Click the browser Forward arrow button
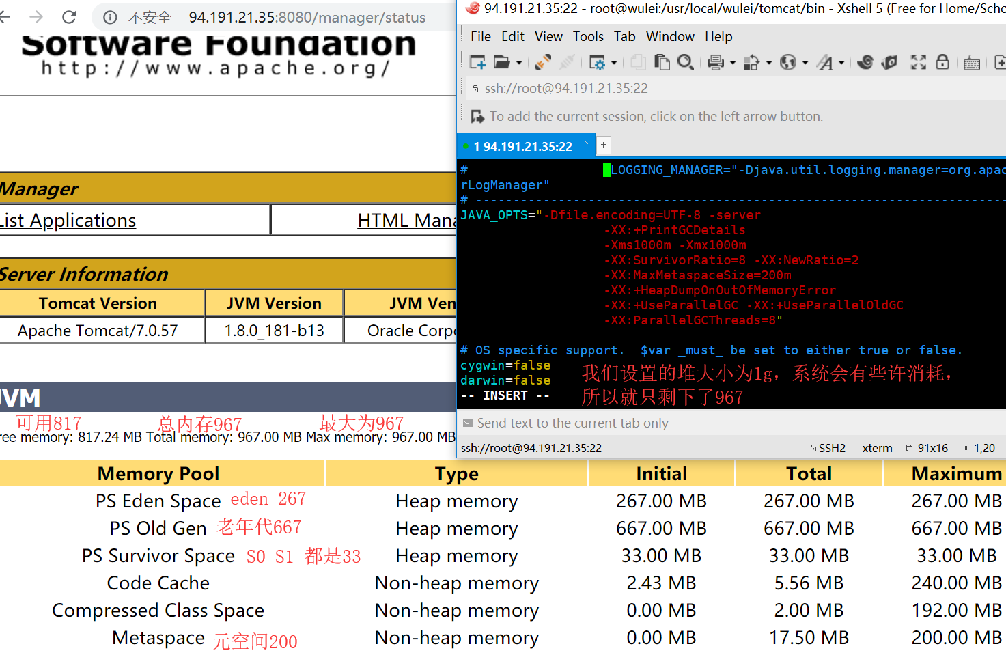Screen dimensions: 1006x655 pos(37,17)
